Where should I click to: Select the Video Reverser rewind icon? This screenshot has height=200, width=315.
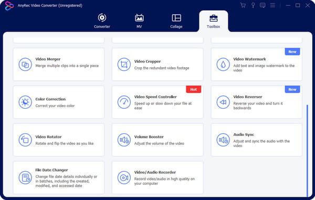[x=223, y=102]
